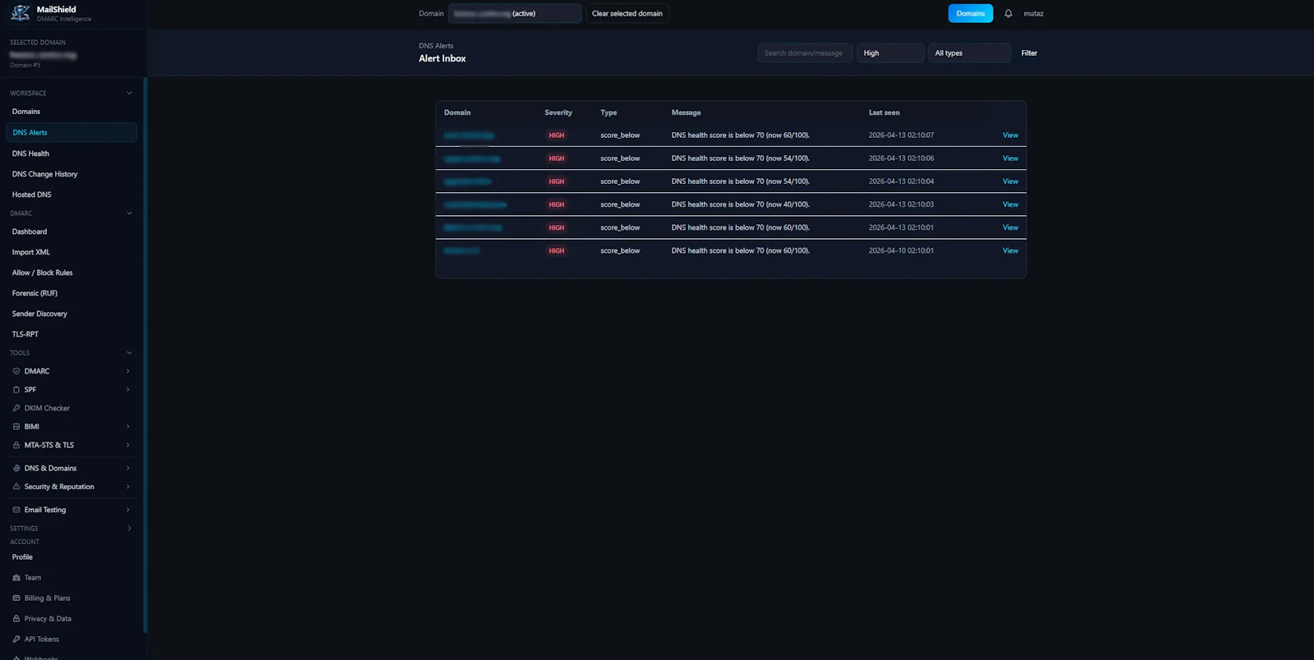Expand the DMARC tools submenu arrow
The width and height of the screenshot is (1314, 660).
pos(128,371)
